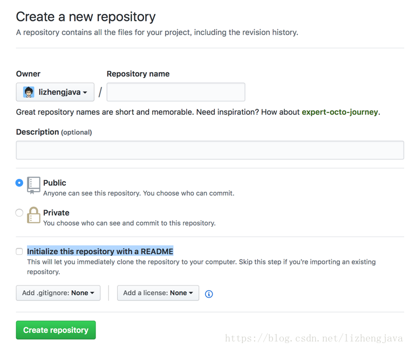
Task: Click the Public repository book icon
Action: click(33, 185)
